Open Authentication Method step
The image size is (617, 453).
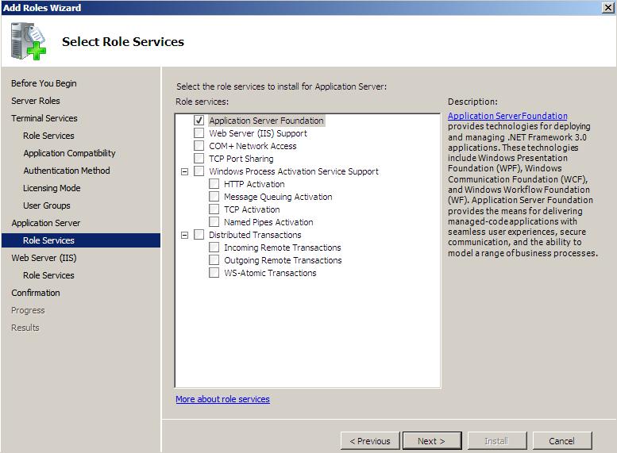[x=67, y=171]
